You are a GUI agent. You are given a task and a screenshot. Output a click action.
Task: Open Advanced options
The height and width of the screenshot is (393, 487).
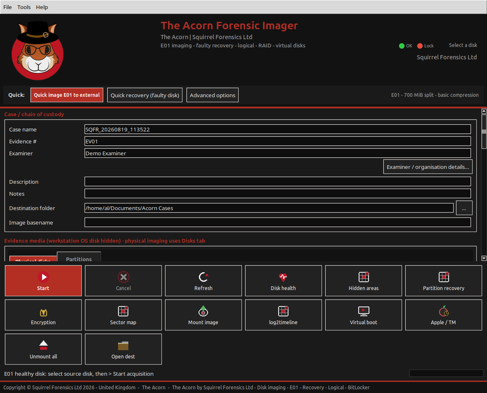point(213,95)
